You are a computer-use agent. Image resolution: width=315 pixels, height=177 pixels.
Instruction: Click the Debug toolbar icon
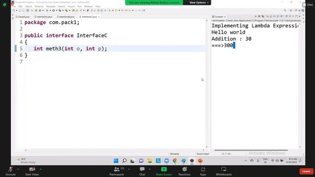(47, 10)
